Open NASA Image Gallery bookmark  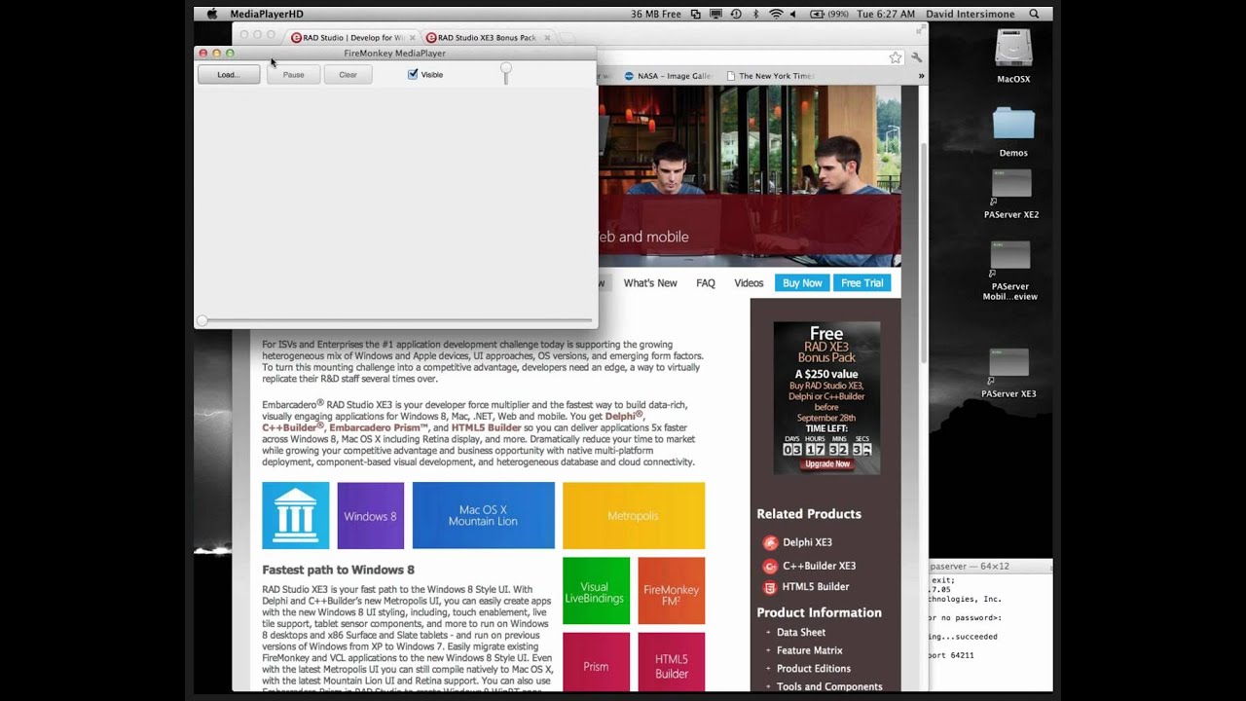669,76
